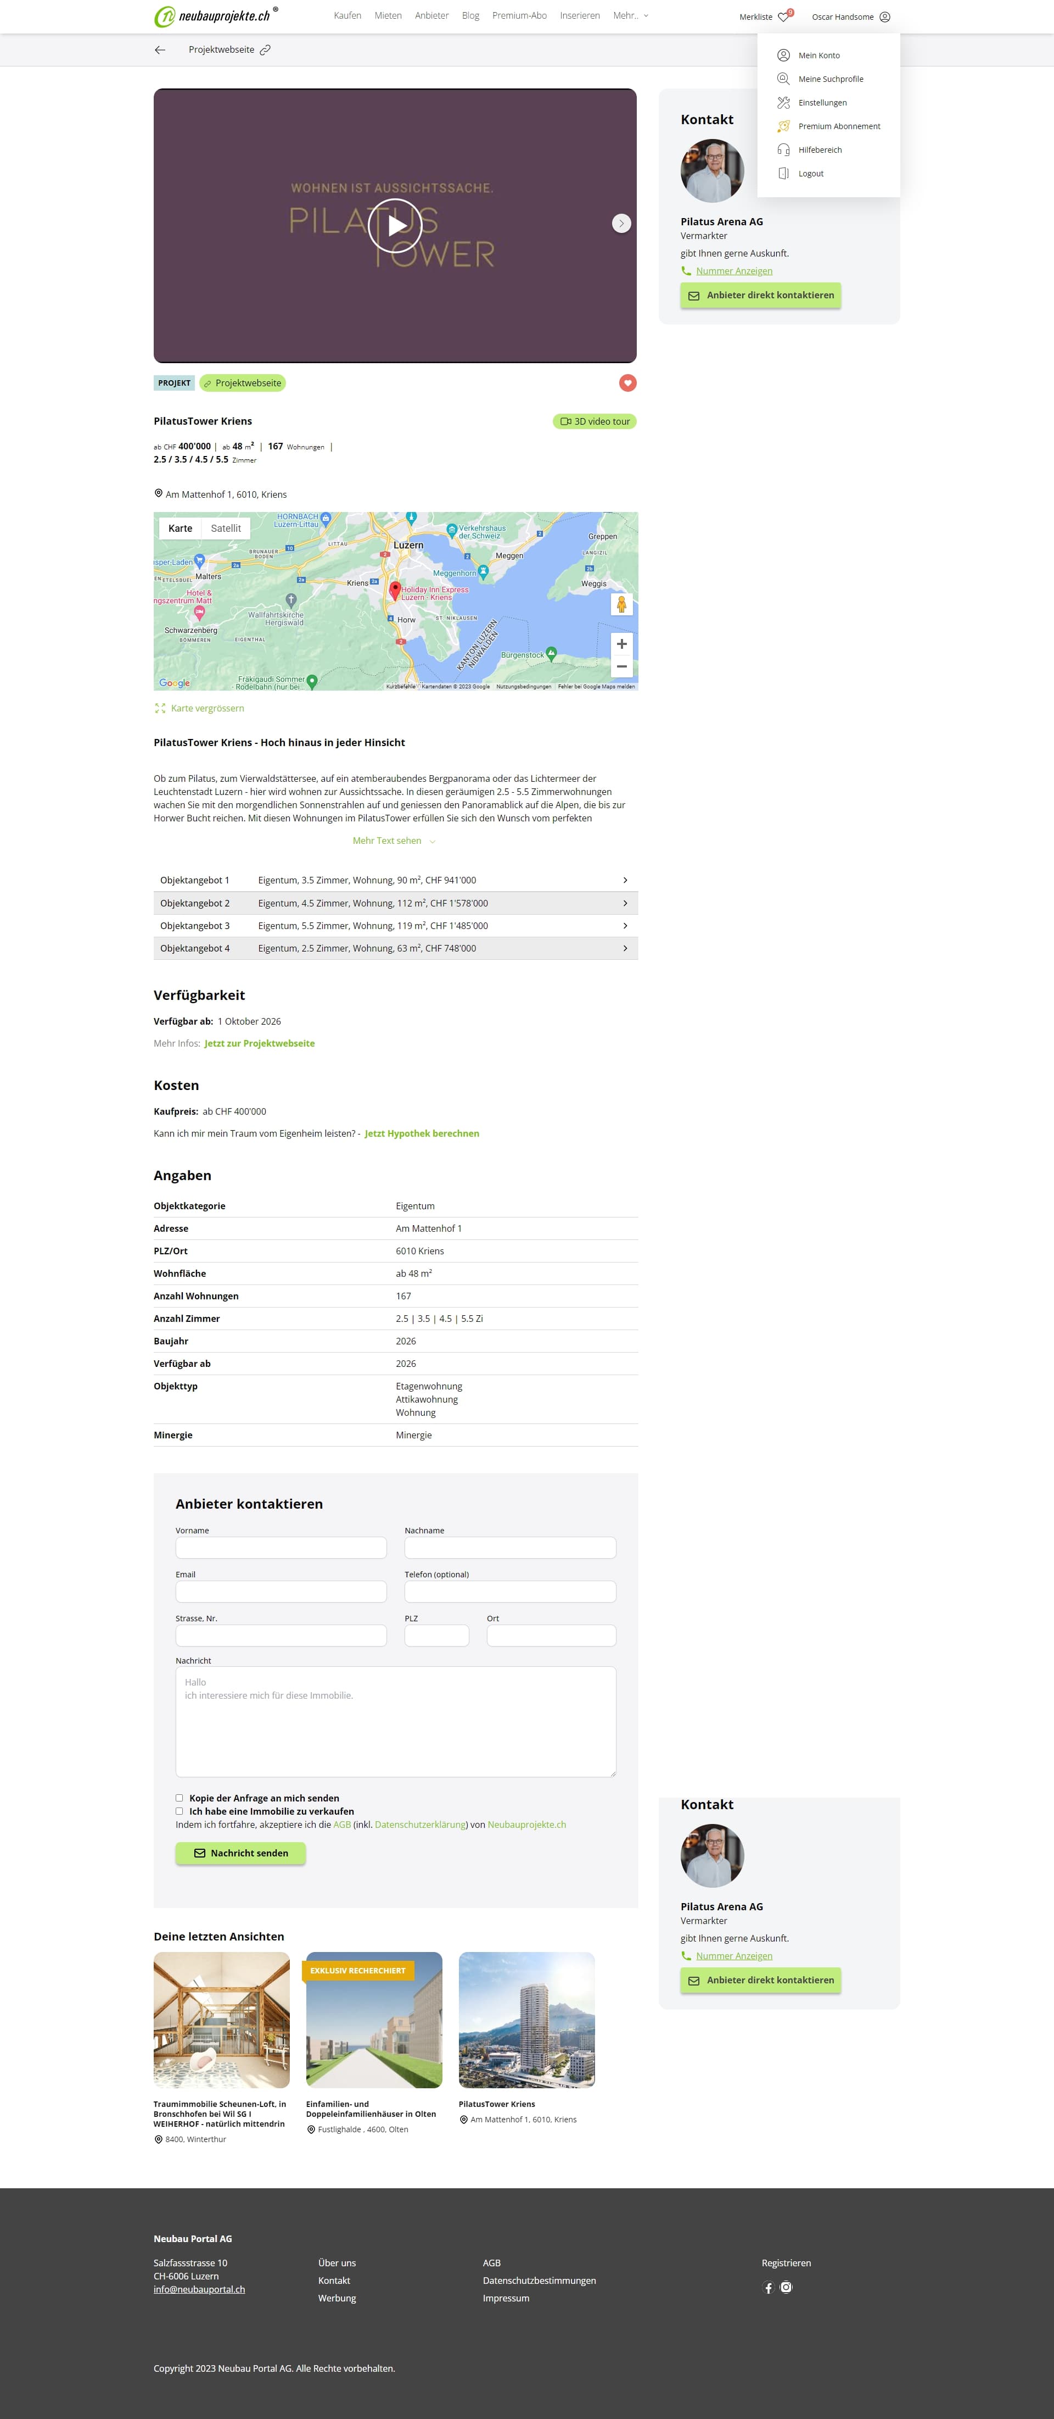
Task: Open 'Meine Suchprofile' menu entry
Action: pyautogui.click(x=829, y=79)
